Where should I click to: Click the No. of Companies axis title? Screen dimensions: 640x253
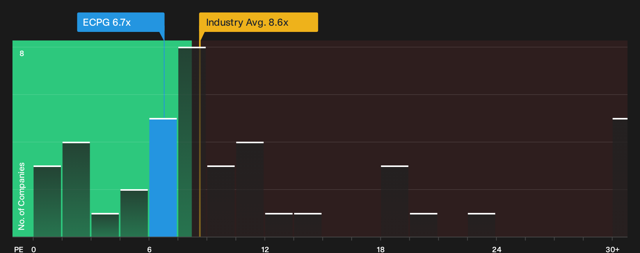click(21, 196)
